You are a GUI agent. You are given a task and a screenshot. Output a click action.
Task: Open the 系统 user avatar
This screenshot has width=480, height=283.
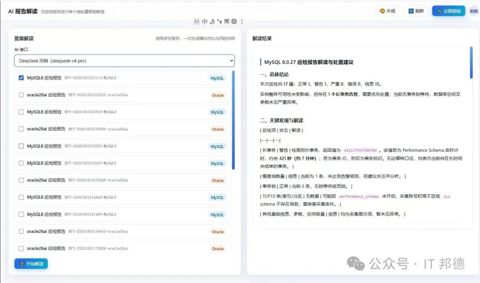coord(474,11)
